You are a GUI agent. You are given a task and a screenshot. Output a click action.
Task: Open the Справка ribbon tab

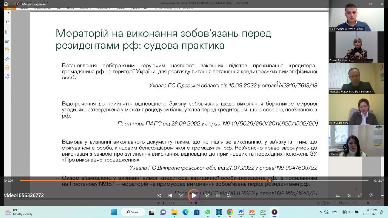120,8
